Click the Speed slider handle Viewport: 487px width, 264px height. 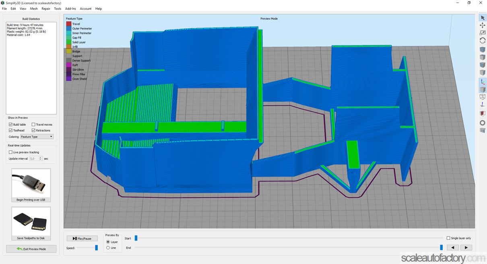(96, 248)
